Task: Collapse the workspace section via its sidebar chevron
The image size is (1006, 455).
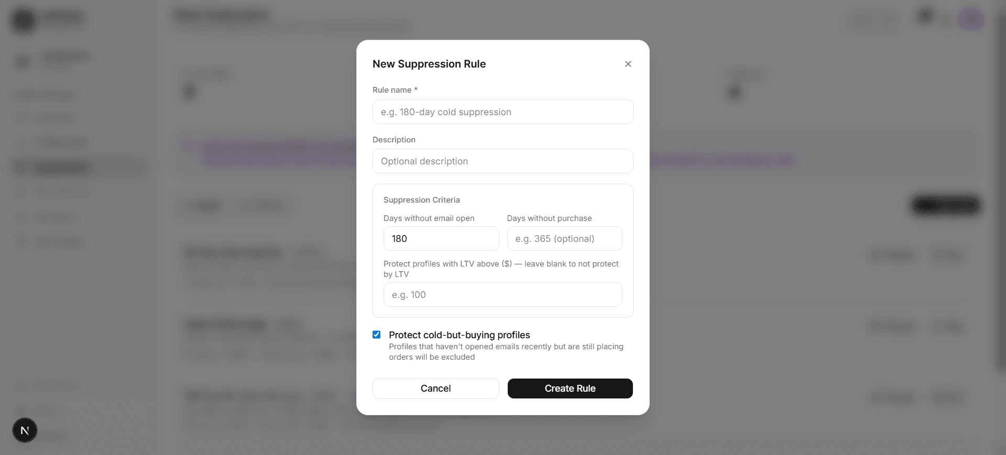Action: [x=139, y=61]
